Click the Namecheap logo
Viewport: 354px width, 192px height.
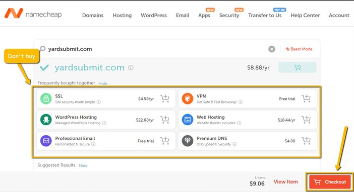[x=33, y=14]
